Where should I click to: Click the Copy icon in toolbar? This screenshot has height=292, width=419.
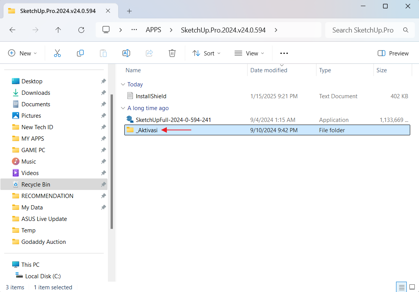[80, 54]
